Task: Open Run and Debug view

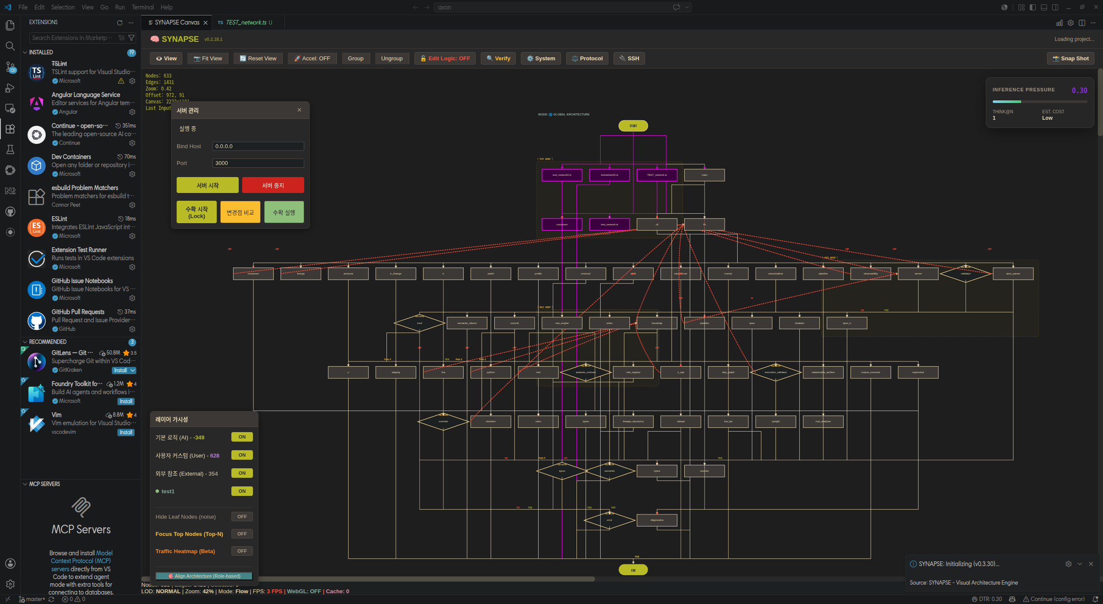Action: [10, 87]
